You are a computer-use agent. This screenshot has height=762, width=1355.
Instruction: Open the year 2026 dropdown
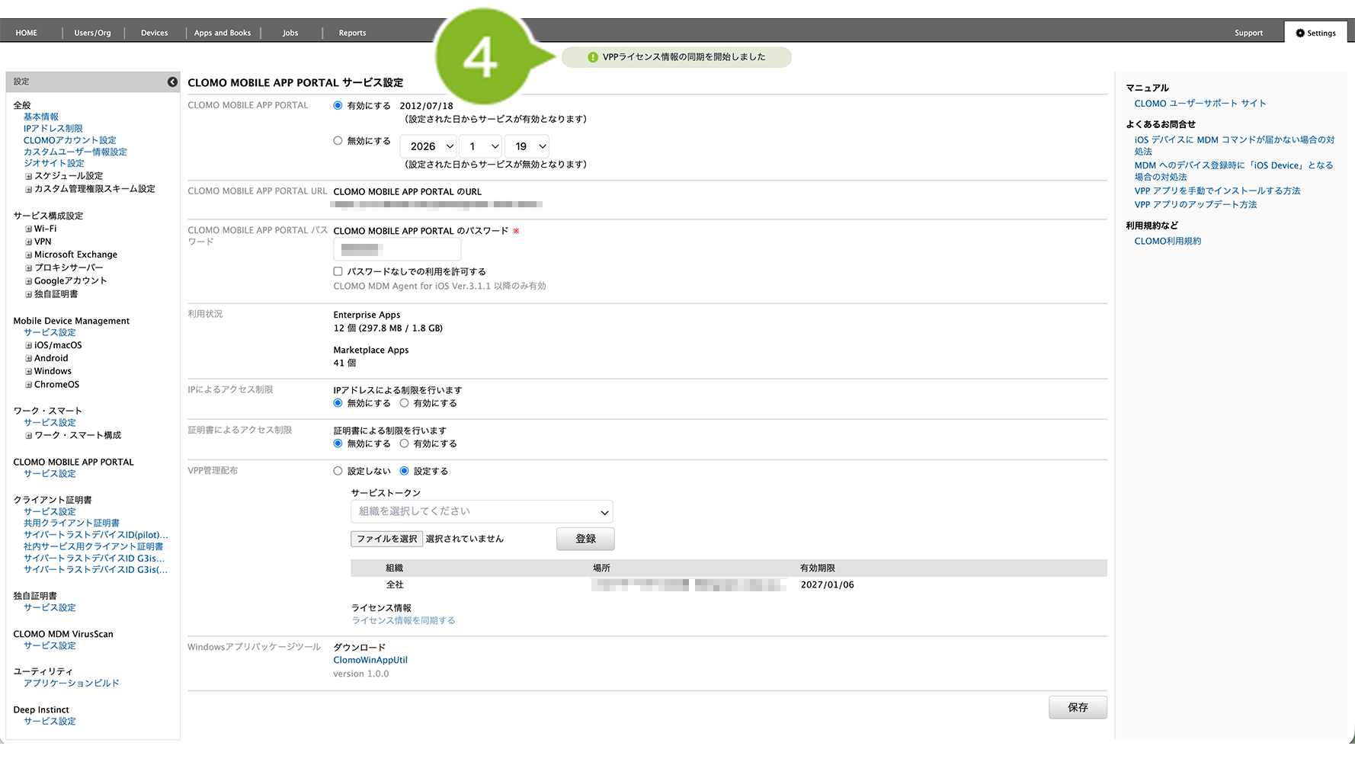point(428,146)
